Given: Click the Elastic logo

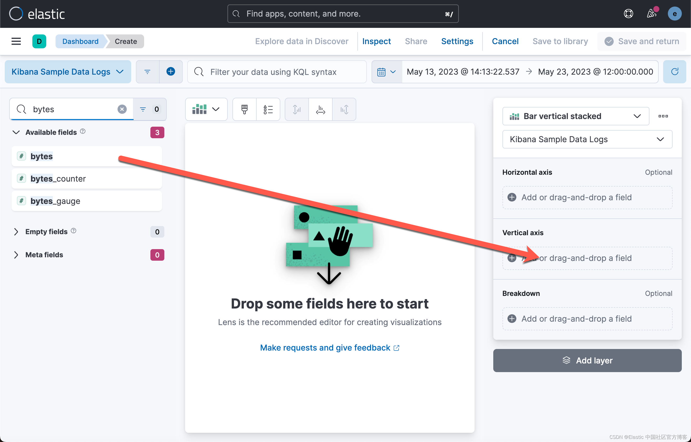Looking at the screenshot, I should (x=37, y=14).
